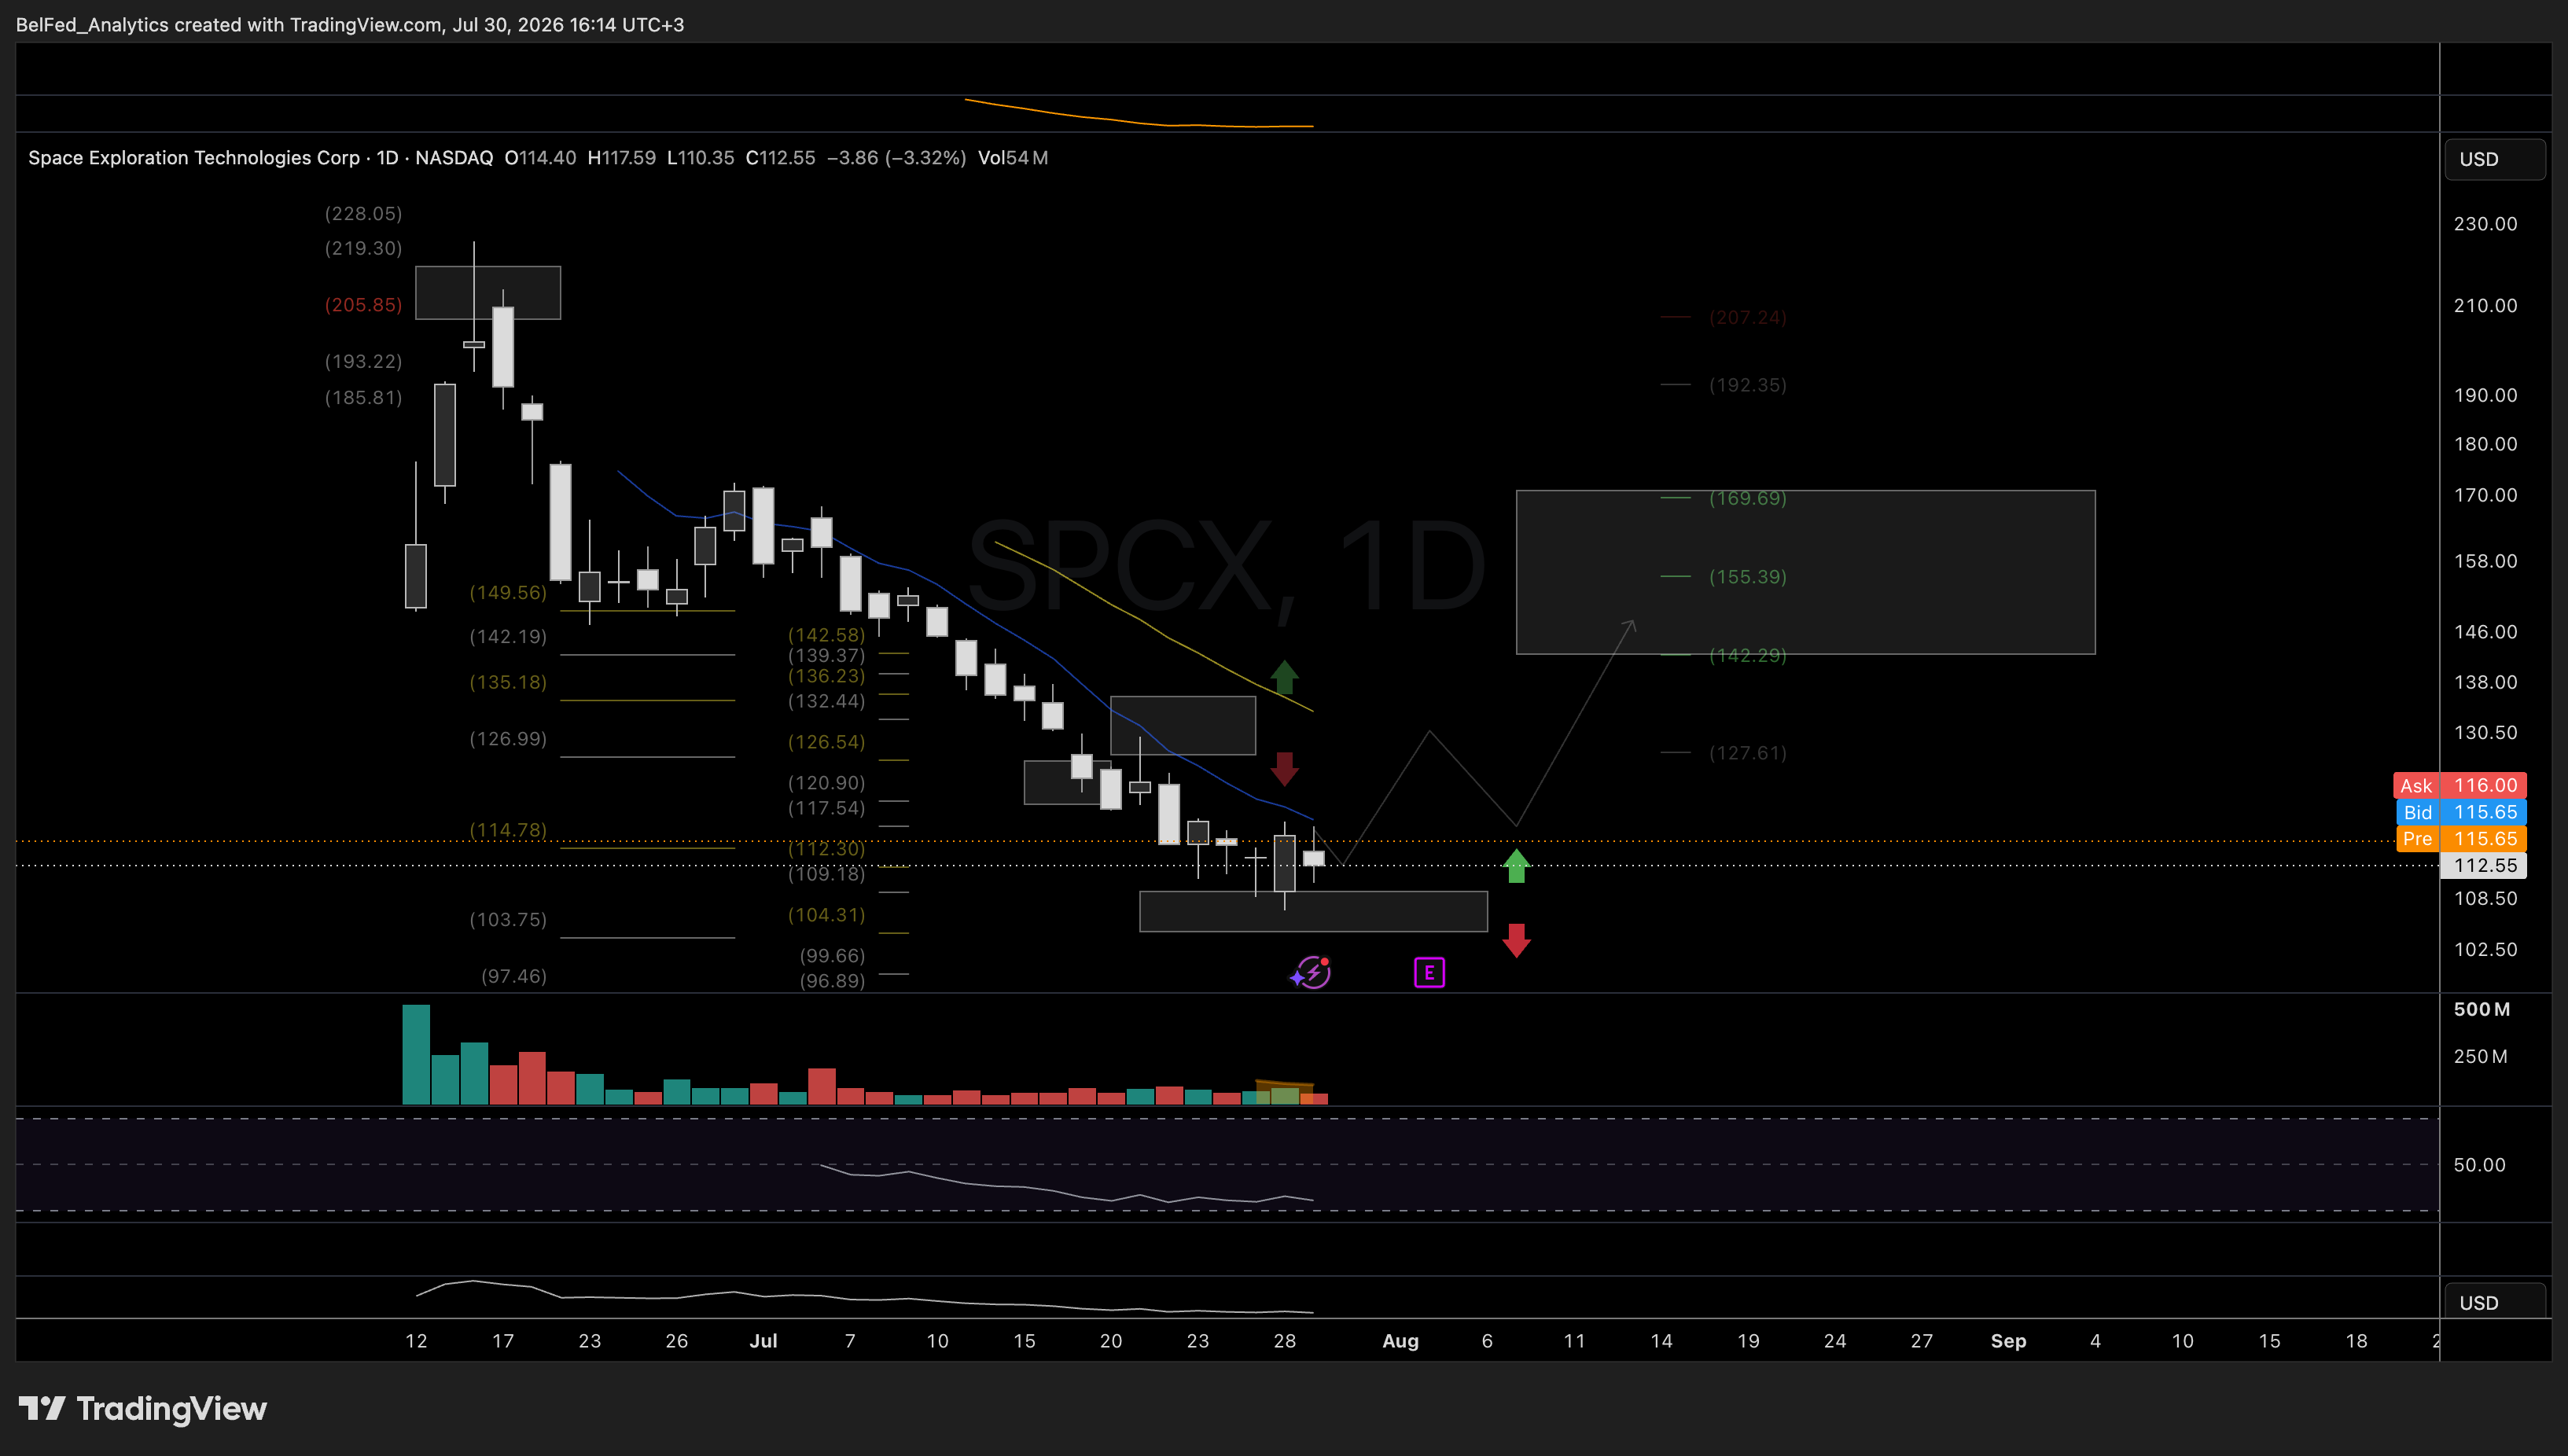
Task: Click the TradingView logo at bottom left
Action: click(x=143, y=1408)
